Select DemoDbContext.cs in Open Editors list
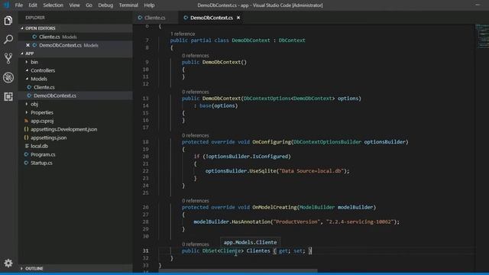This screenshot has height=275, width=489. (76, 45)
